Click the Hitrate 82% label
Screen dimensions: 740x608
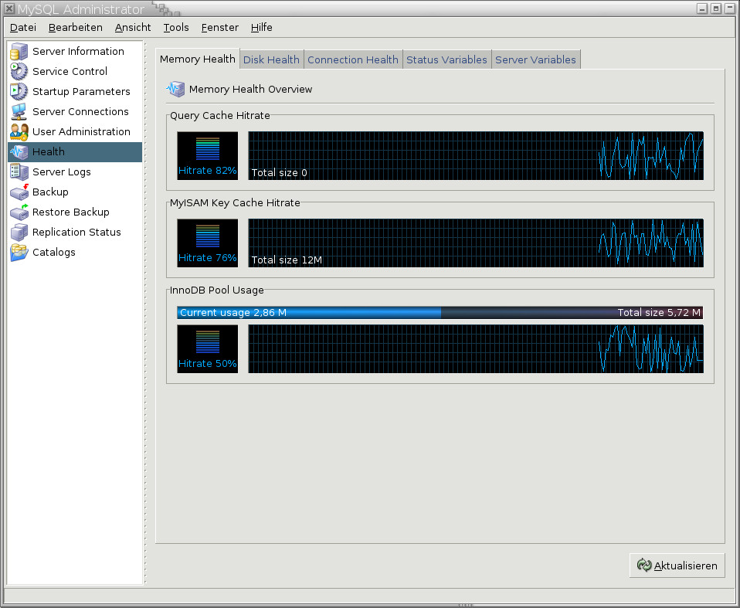click(208, 171)
